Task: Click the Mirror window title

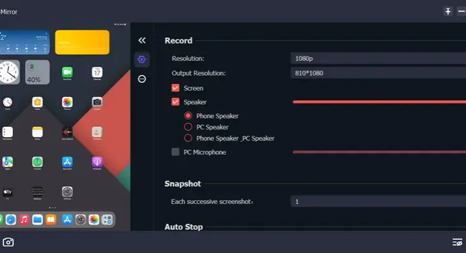Action: click(8, 12)
